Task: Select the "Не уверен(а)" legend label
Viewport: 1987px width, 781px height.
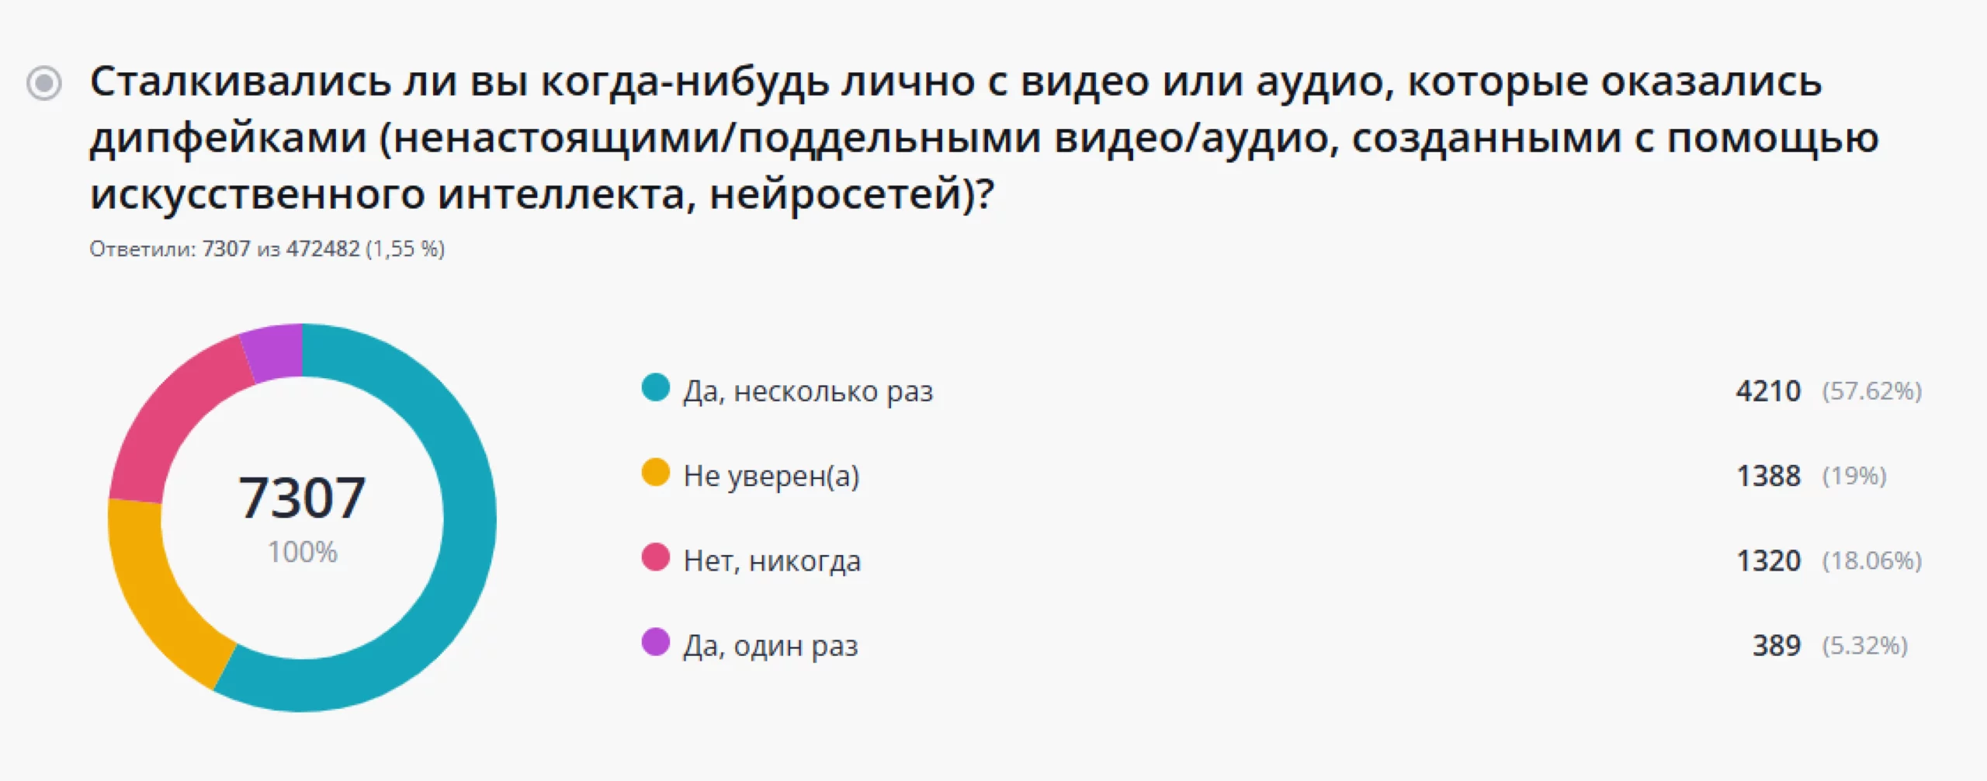Action: coord(772,476)
